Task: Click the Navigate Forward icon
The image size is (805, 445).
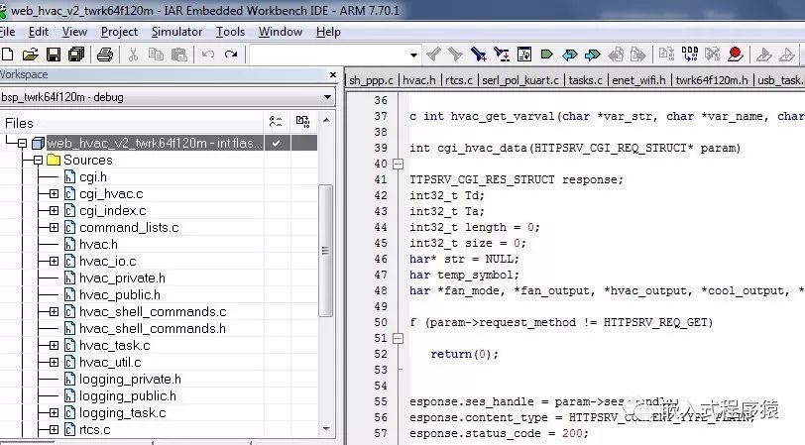Action: tap(637, 54)
